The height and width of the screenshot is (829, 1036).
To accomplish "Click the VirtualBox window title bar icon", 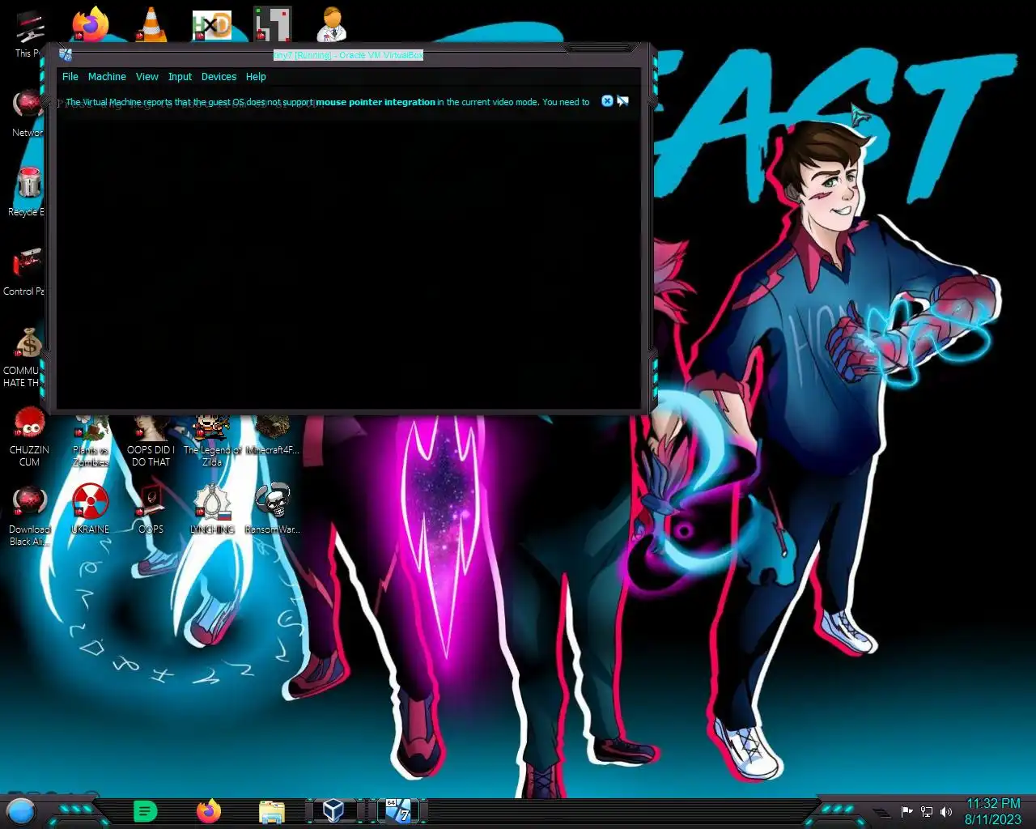I will (x=66, y=55).
